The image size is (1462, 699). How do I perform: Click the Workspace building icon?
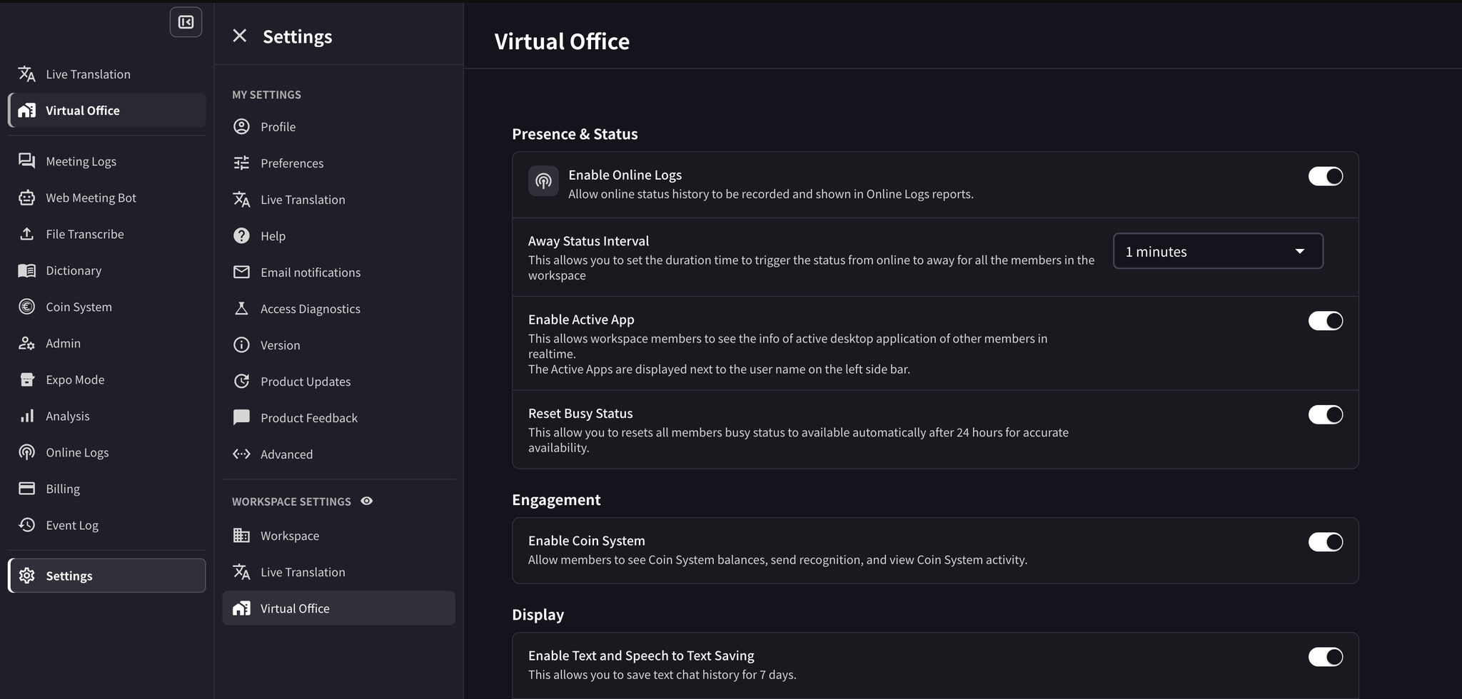point(241,536)
